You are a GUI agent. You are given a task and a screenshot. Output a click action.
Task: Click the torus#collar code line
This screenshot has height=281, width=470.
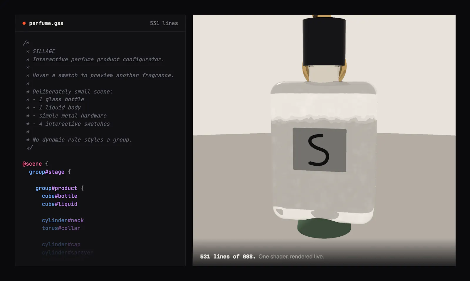tap(61, 228)
